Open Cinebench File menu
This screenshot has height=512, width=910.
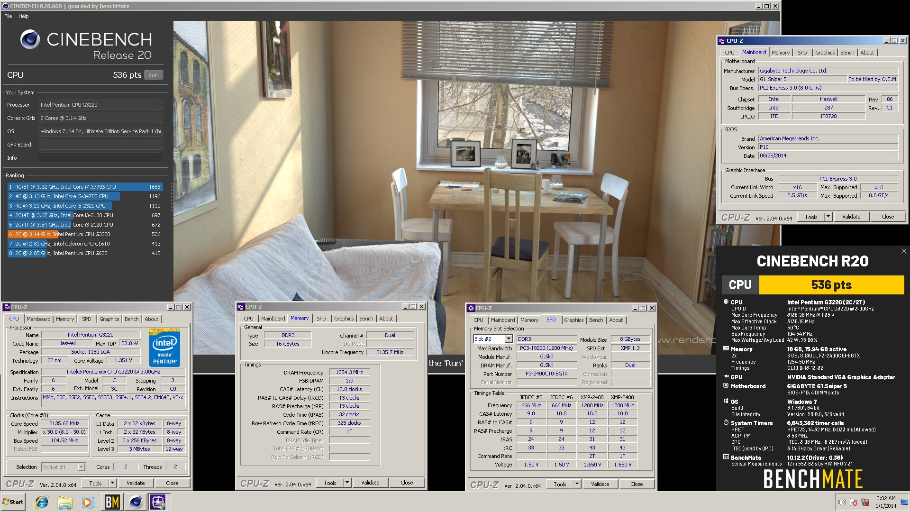coord(8,16)
